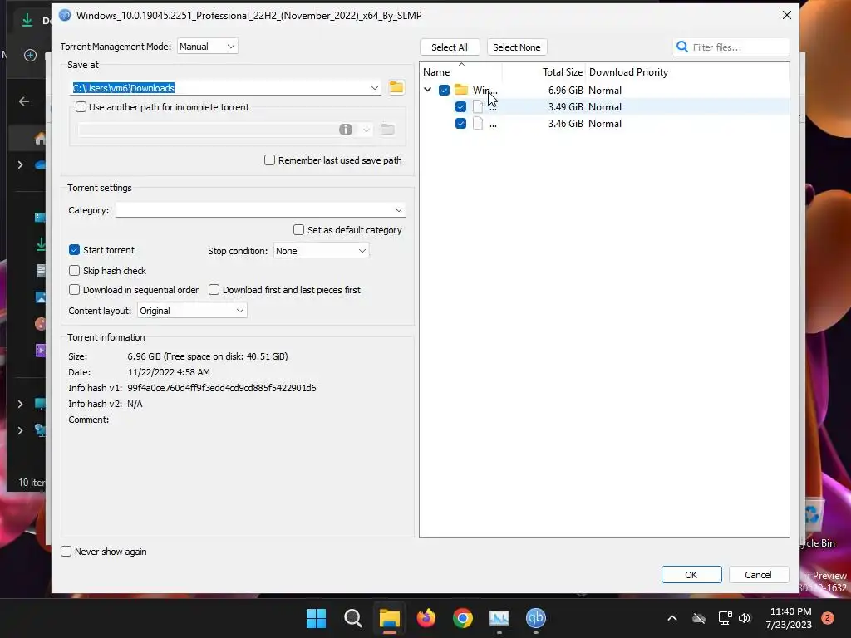Click Normal priority of 3.49 GiB row
Image resolution: width=851 pixels, height=638 pixels.
[605, 107]
